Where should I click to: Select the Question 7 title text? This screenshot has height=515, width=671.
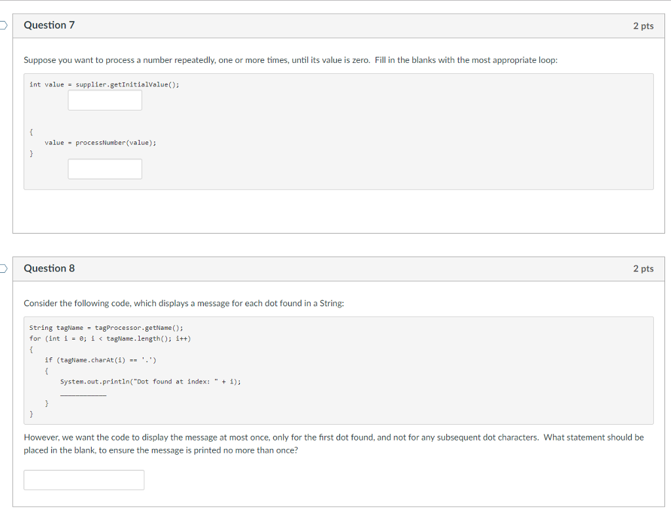tap(49, 25)
